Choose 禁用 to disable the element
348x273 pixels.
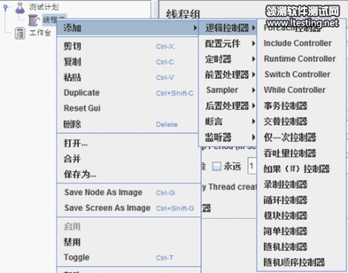pyautogui.click(x=129, y=242)
